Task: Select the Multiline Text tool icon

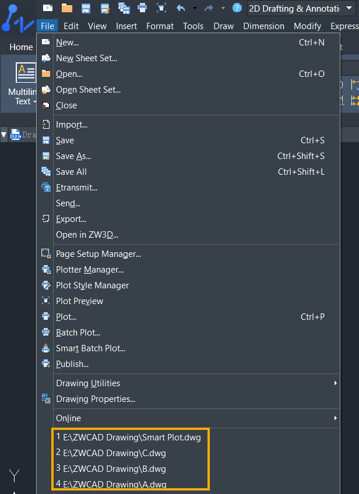Action: [x=26, y=72]
